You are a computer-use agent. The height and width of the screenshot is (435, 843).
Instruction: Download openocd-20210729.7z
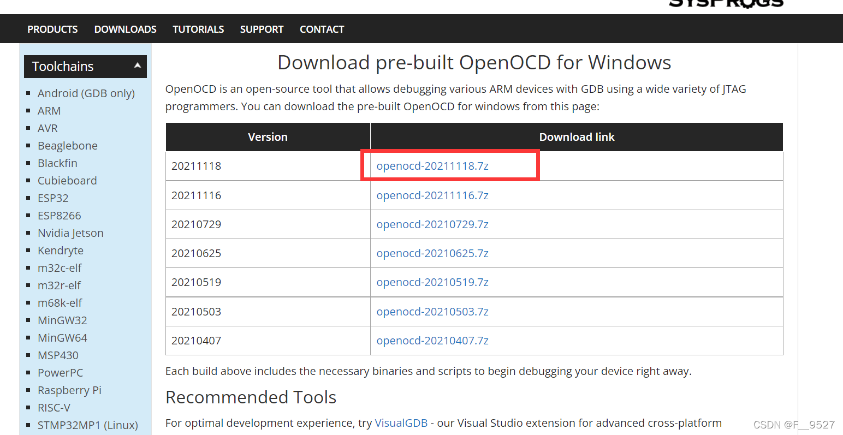pos(432,224)
